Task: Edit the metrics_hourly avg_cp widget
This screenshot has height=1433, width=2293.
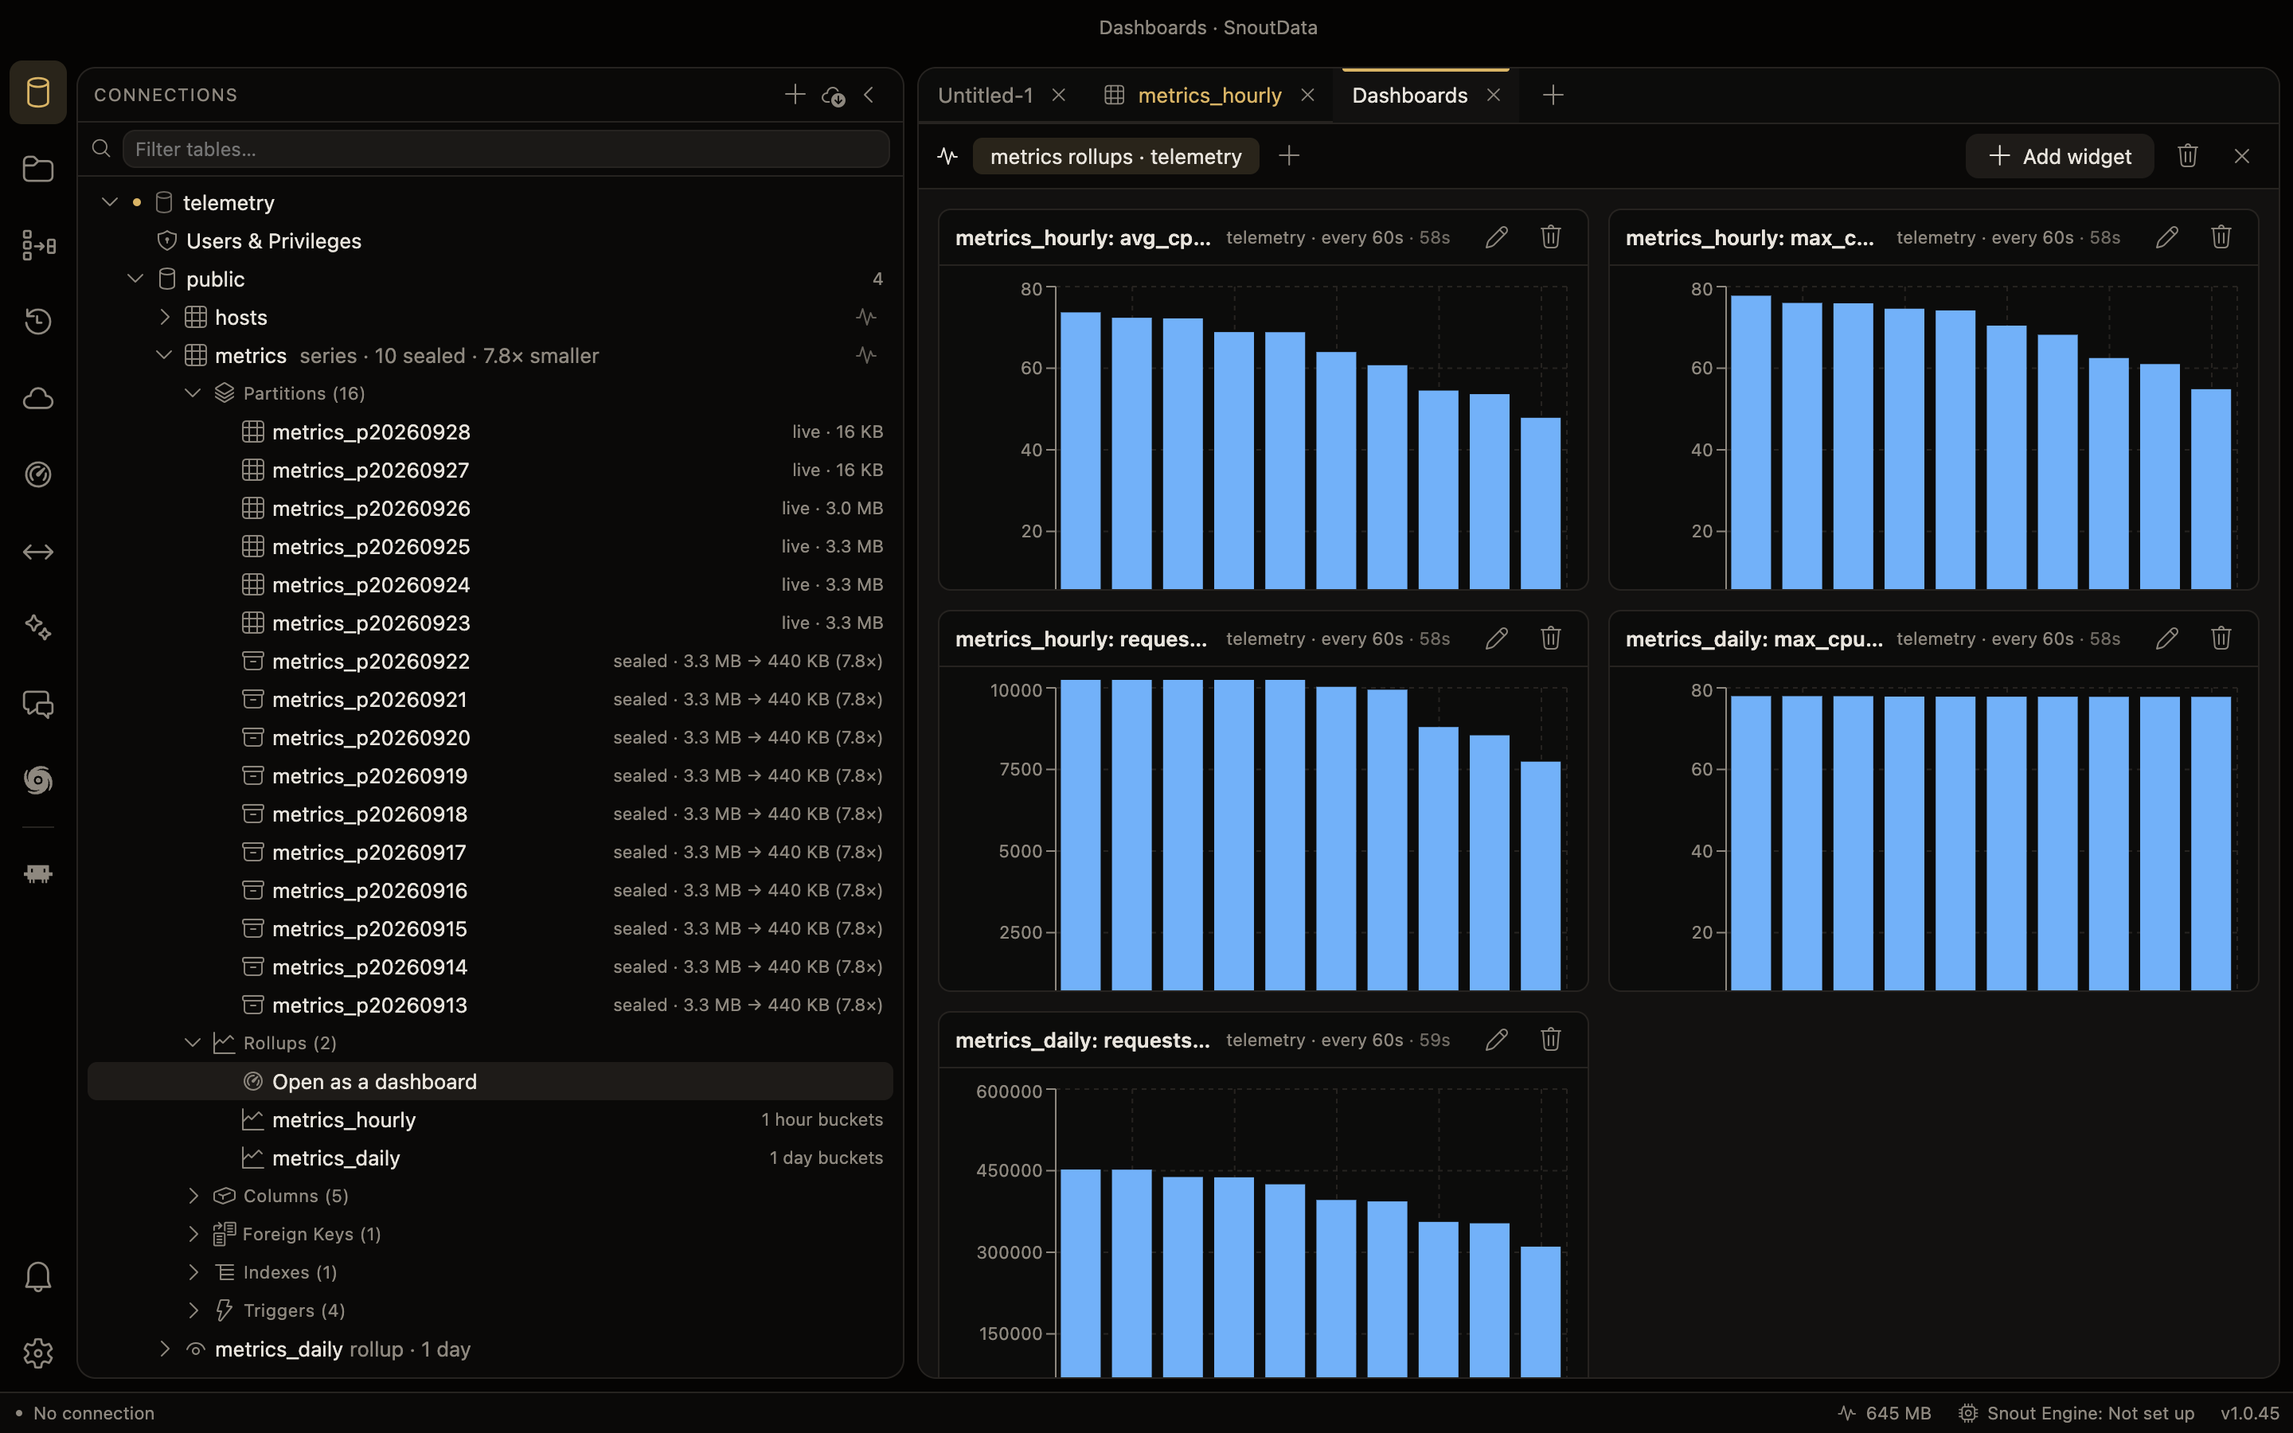Action: coord(1496,237)
